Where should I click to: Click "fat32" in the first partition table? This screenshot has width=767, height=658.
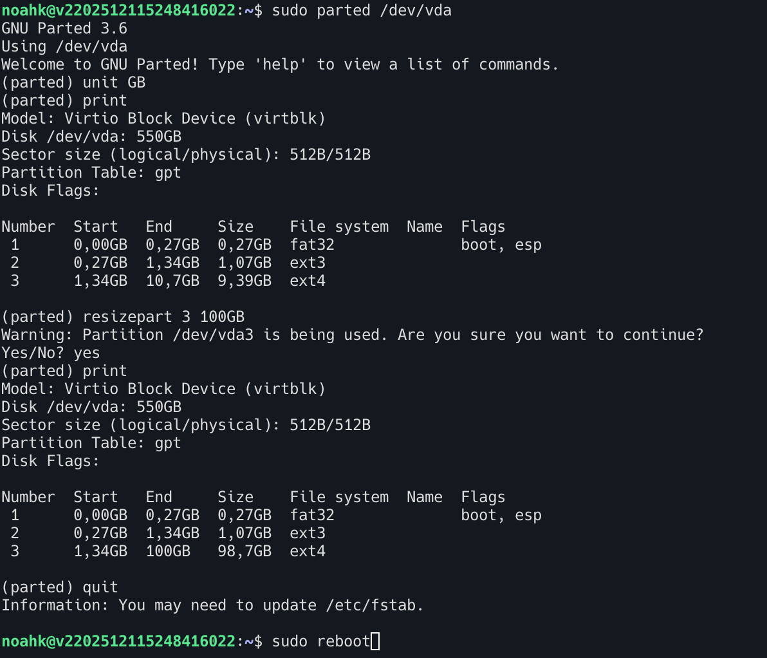312,245
